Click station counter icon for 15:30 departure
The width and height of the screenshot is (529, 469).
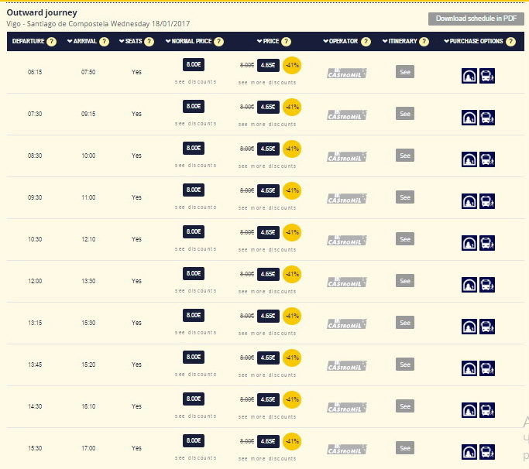click(x=469, y=452)
